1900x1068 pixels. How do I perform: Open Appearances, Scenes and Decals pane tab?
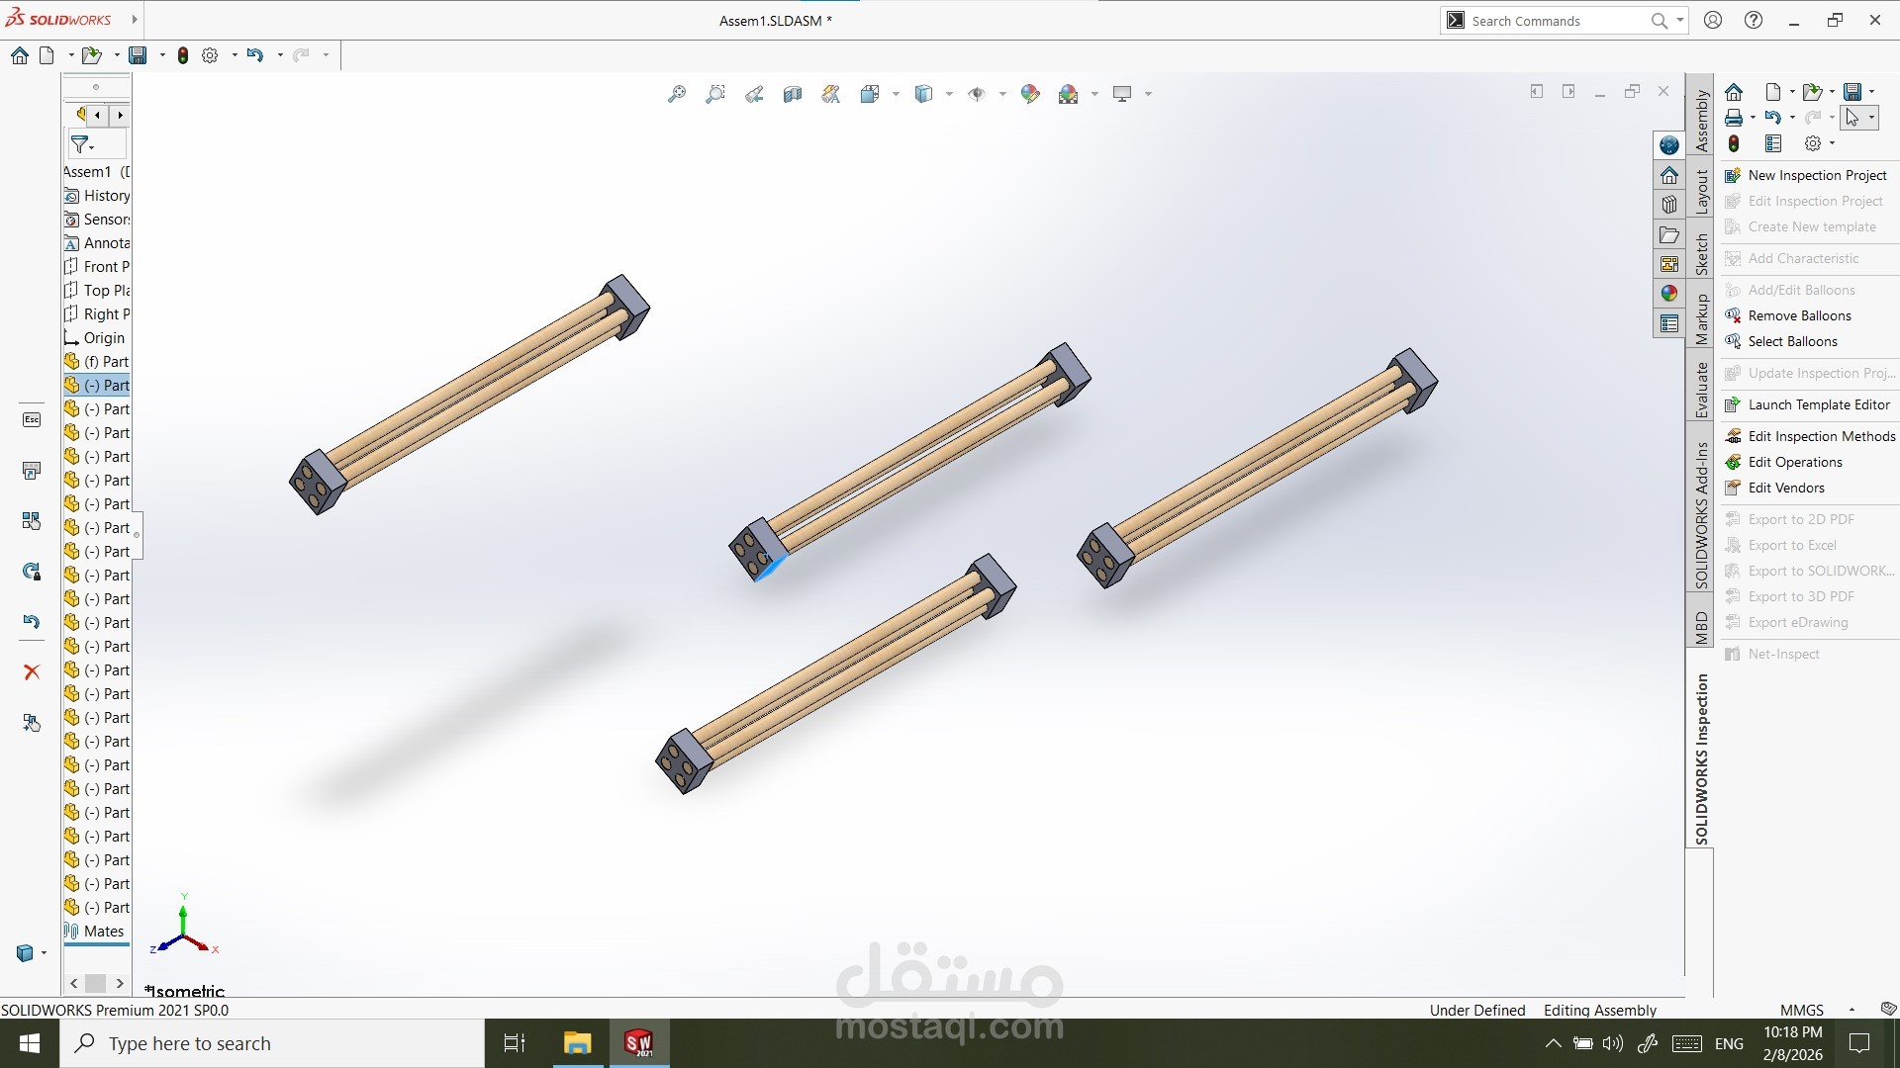tap(1669, 294)
